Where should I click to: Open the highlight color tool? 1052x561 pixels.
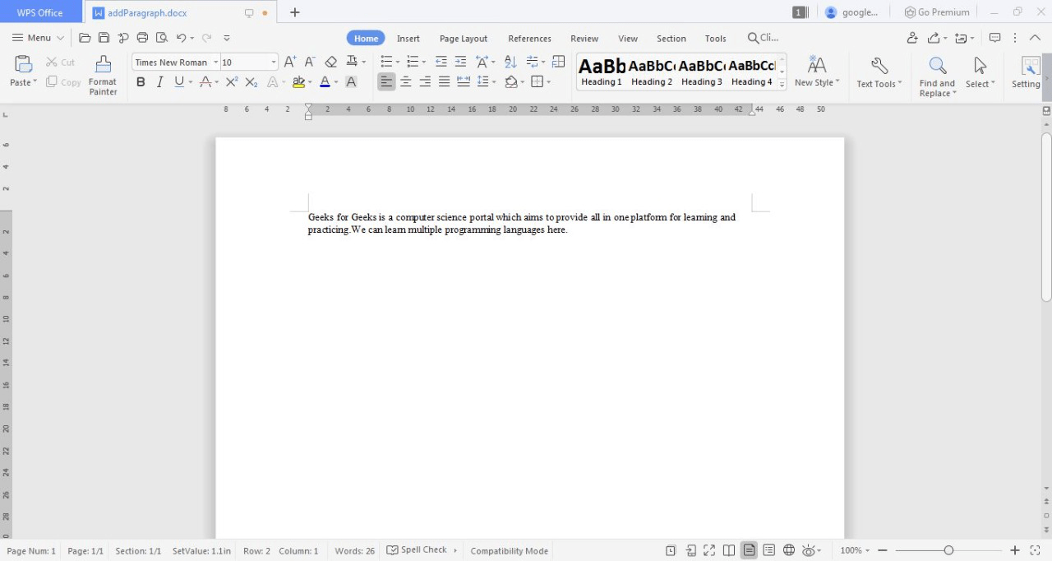tap(299, 81)
